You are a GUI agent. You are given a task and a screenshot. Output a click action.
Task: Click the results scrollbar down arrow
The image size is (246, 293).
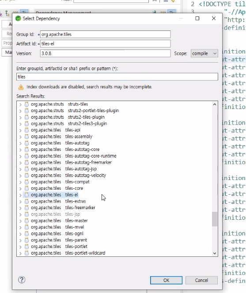(215, 253)
